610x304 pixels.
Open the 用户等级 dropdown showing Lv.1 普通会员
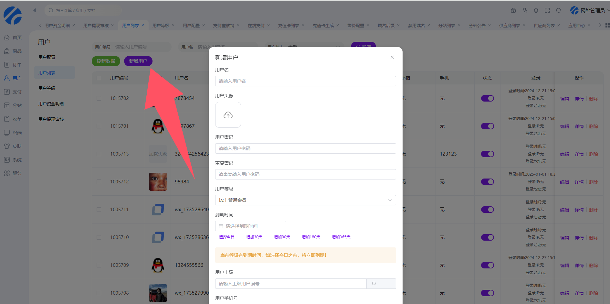[305, 200]
